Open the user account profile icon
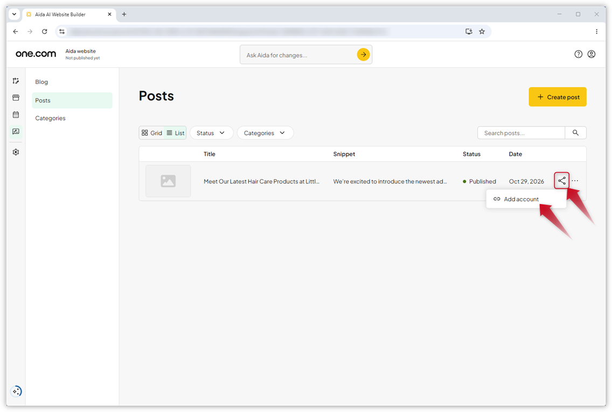 (x=592, y=54)
